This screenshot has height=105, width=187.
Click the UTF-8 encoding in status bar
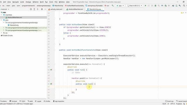point(172,104)
